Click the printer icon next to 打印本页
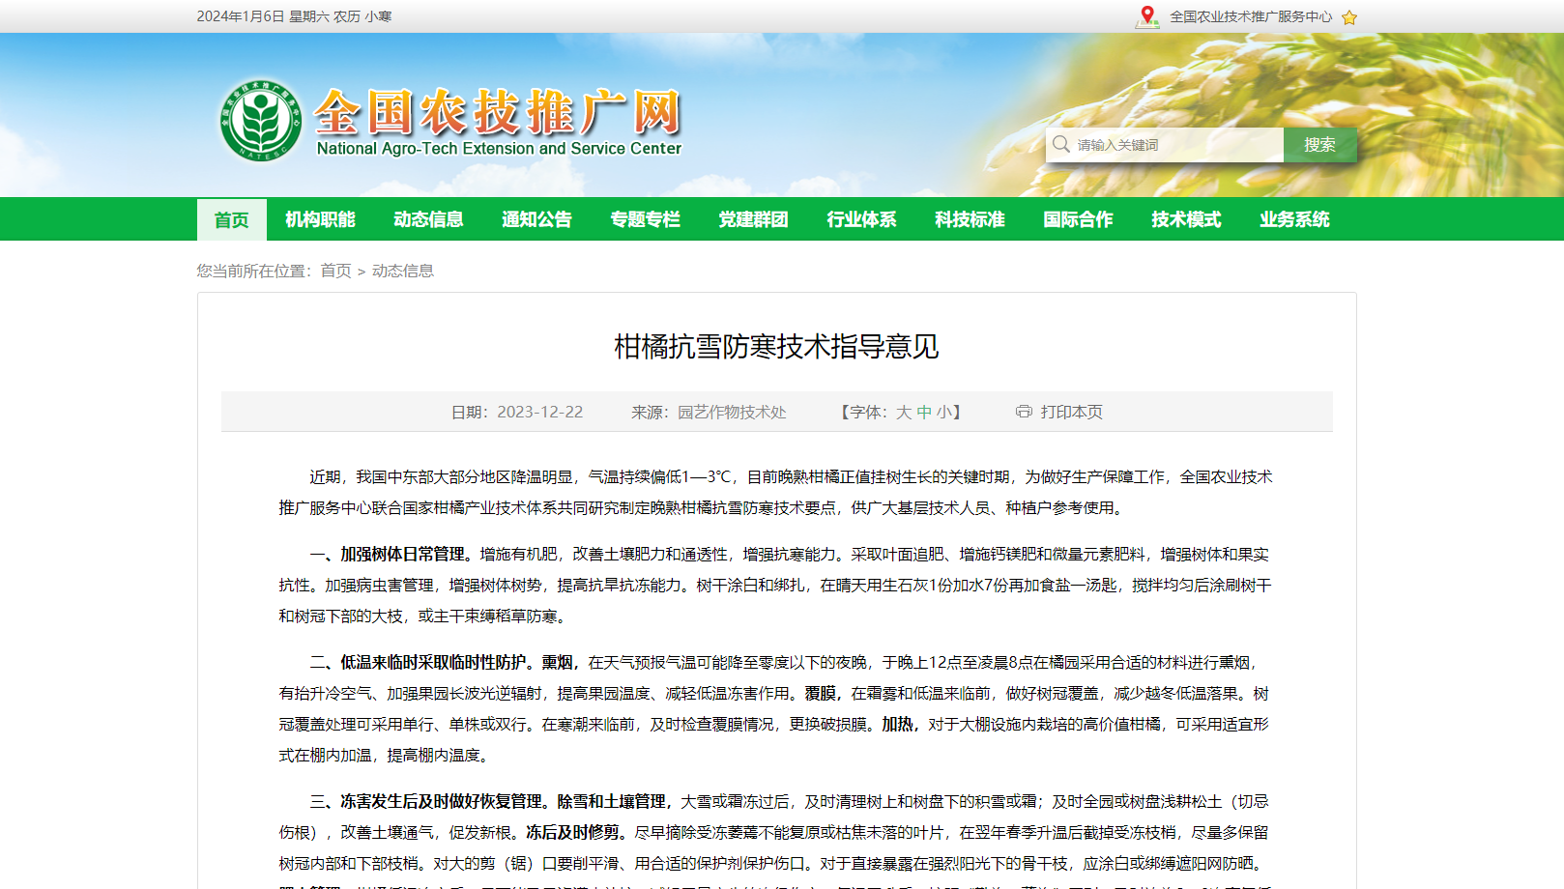The height and width of the screenshot is (889, 1564). (x=1024, y=412)
